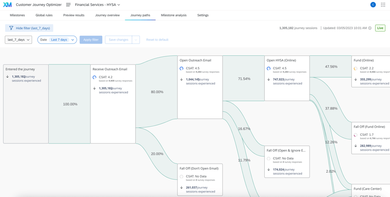Open the last_7_days saved filter dropdown

(18, 40)
